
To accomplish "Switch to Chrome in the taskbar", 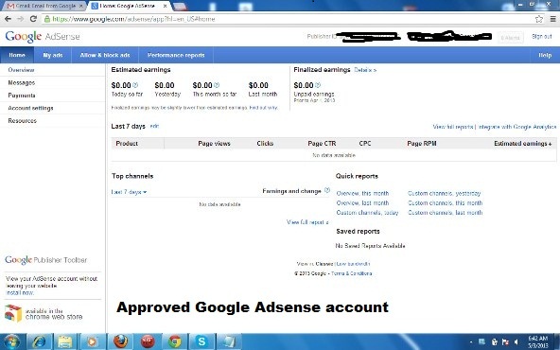I will coord(175,341).
